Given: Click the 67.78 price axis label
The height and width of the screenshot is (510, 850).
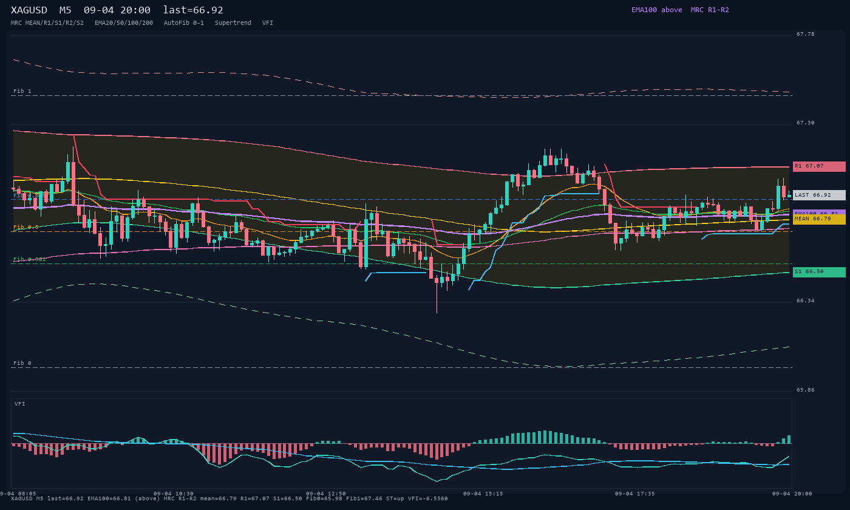Looking at the screenshot, I should pyautogui.click(x=806, y=34).
